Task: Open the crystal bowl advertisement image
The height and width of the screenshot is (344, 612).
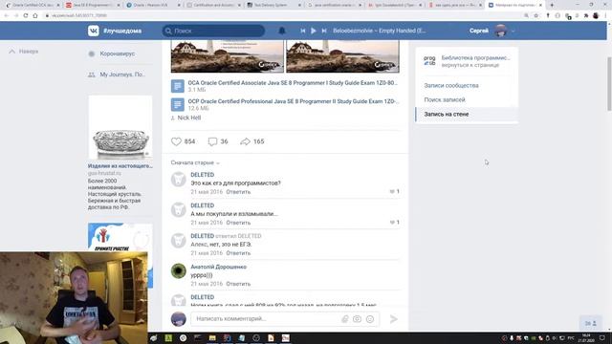Action: point(120,127)
